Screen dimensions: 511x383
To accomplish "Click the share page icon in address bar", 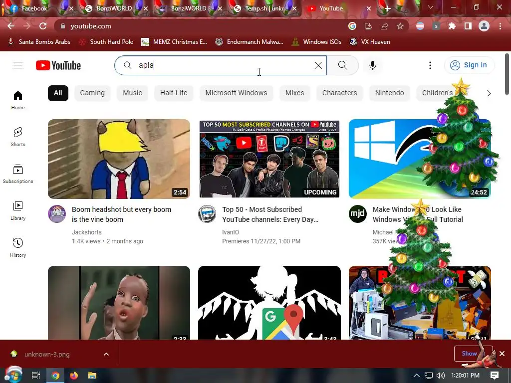I will (x=384, y=26).
